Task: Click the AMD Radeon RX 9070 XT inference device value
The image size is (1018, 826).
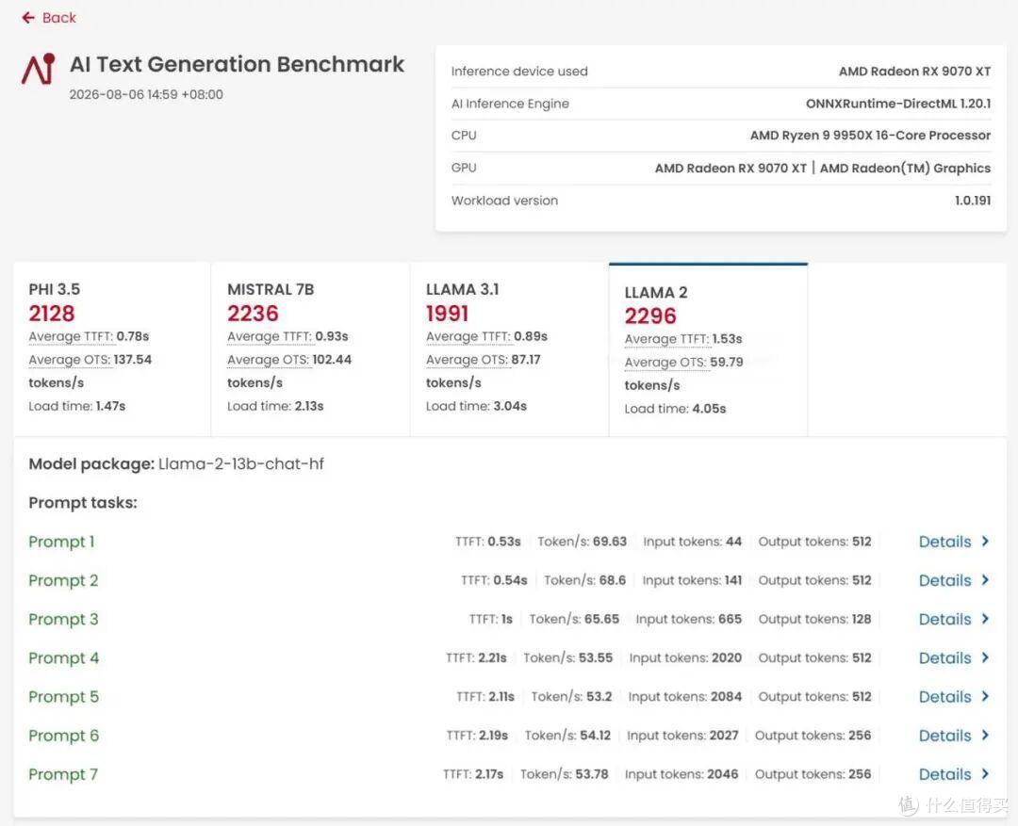Action: [914, 72]
